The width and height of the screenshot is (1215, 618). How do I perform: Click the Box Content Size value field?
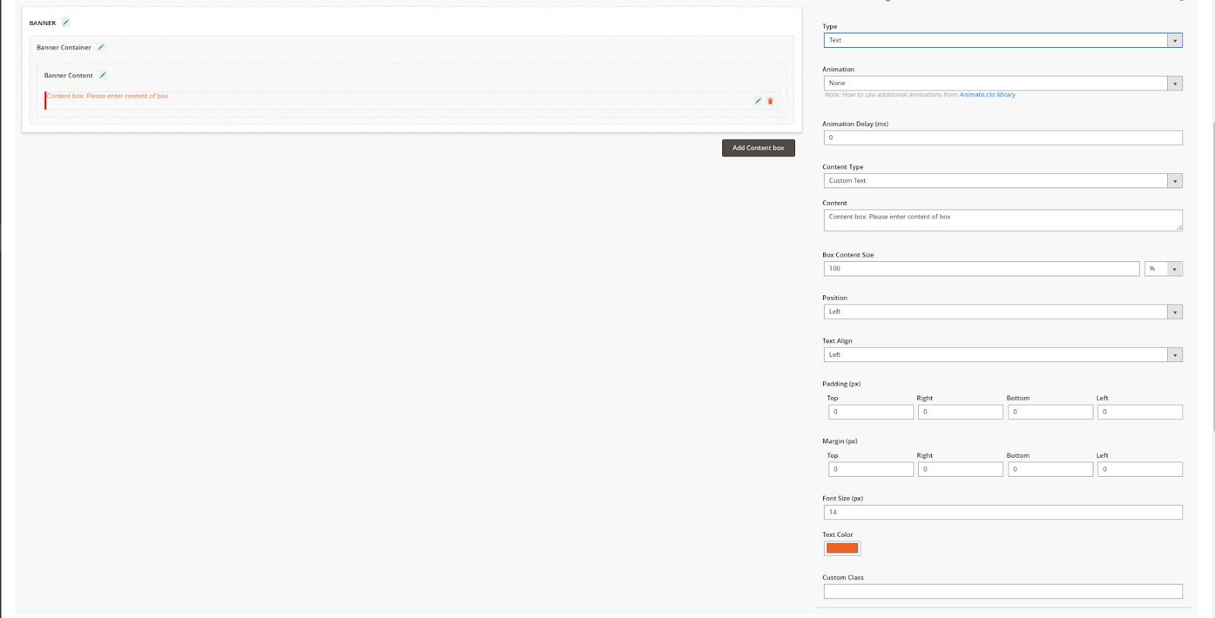981,269
